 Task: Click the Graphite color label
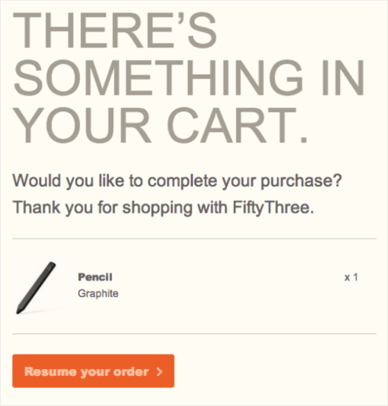click(x=98, y=293)
